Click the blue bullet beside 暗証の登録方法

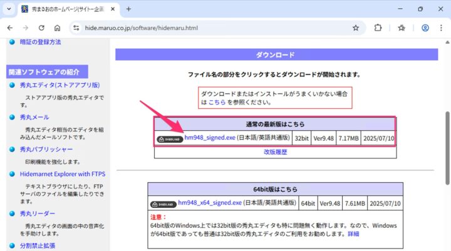click(12, 42)
